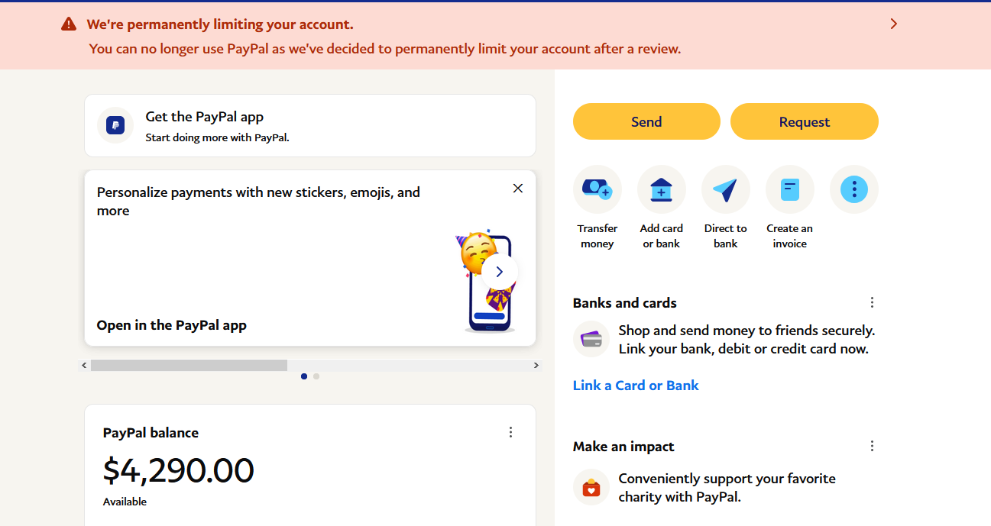
Task: Expand the account limitation alert chevron
Action: click(894, 24)
